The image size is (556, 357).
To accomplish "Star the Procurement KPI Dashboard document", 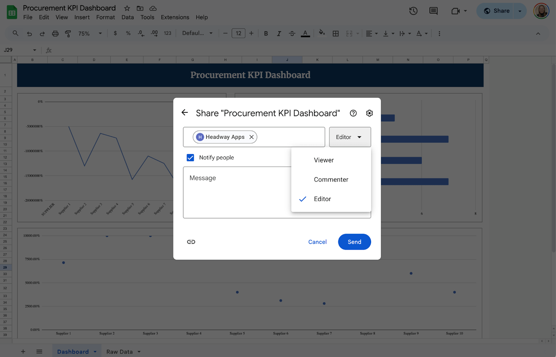I will [127, 8].
